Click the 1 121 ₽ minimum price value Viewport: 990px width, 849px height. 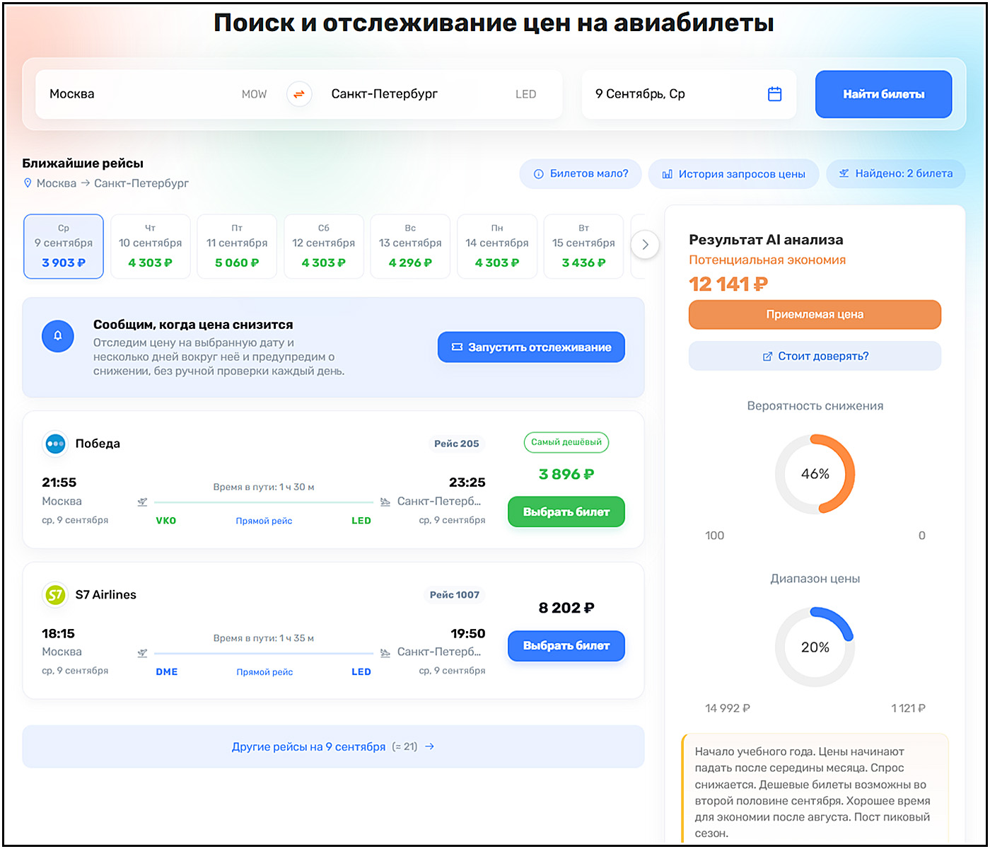(x=908, y=708)
